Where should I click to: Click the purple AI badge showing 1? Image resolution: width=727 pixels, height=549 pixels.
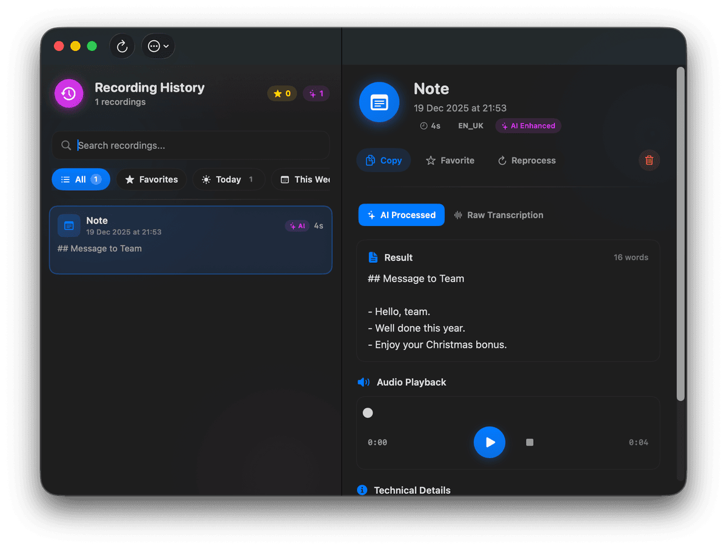coord(316,93)
